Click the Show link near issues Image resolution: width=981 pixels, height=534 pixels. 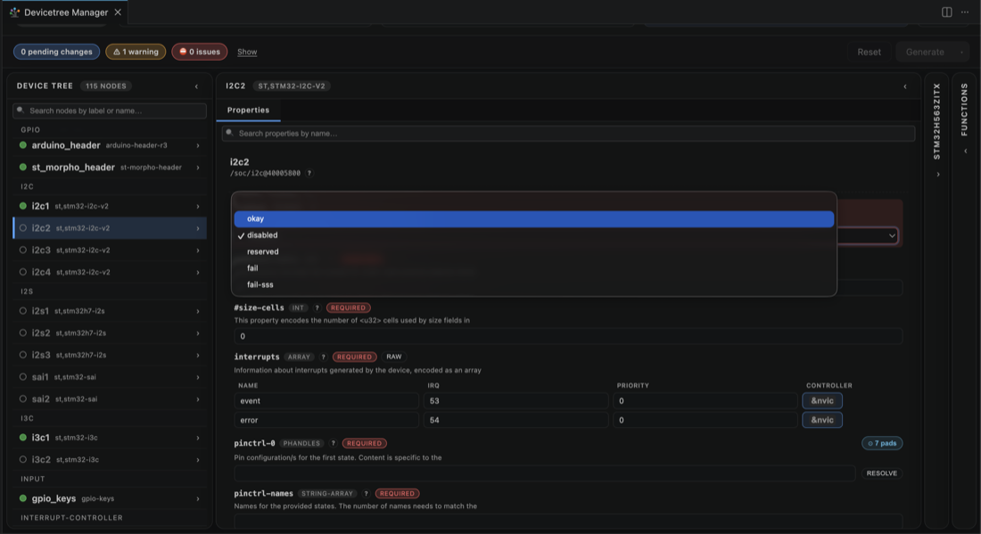point(247,52)
